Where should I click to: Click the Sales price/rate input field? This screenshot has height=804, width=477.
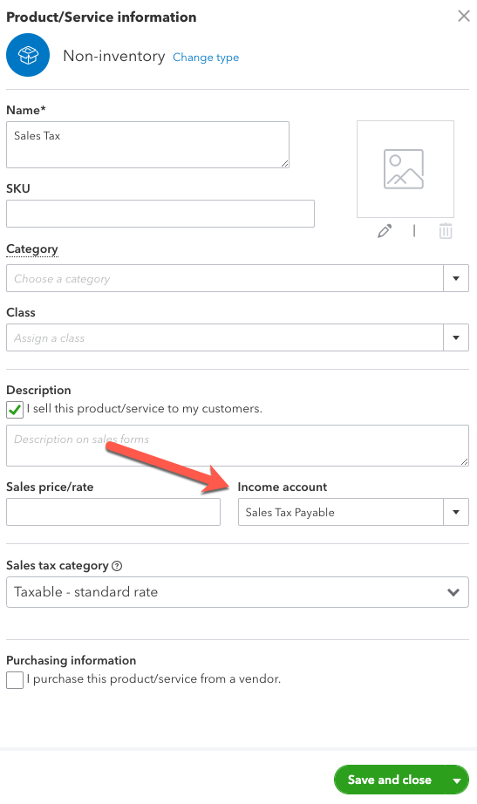(113, 512)
